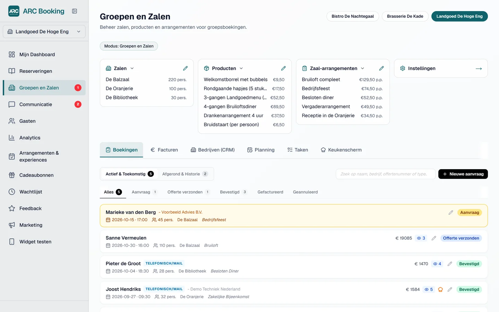
Task: Click Bevestigd badge on Pieter de Groot
Action: pyautogui.click(x=469, y=264)
